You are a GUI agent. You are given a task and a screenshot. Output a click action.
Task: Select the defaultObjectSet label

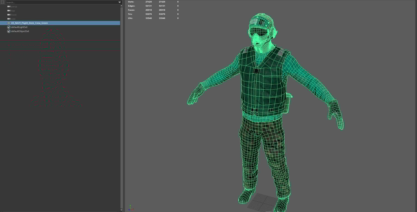click(20, 31)
